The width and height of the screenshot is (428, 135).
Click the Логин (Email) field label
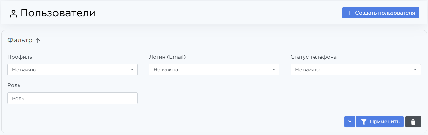point(167,57)
